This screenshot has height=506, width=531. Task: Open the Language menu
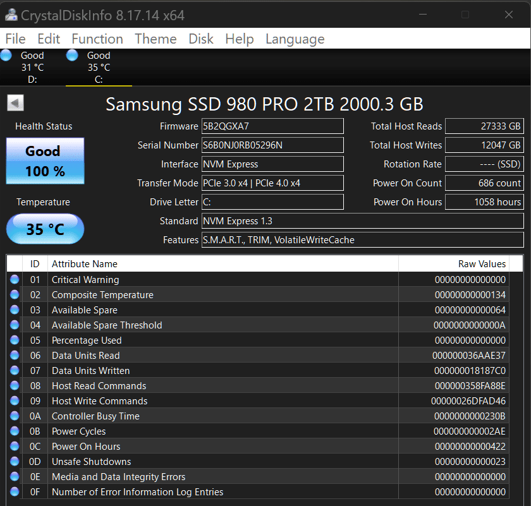click(295, 39)
